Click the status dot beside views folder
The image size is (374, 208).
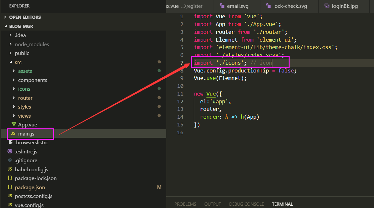[x=159, y=116]
